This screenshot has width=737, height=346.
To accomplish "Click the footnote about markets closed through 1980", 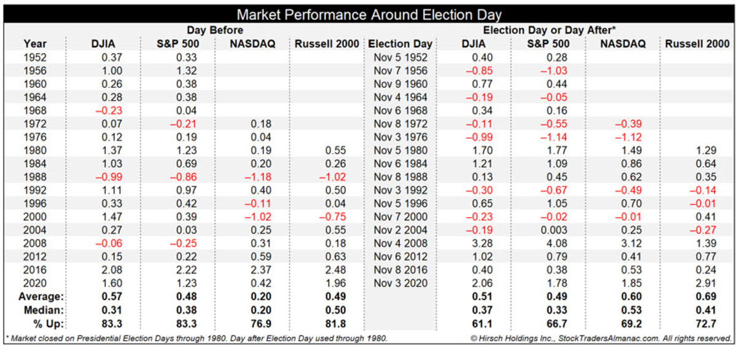I will pos(197,337).
